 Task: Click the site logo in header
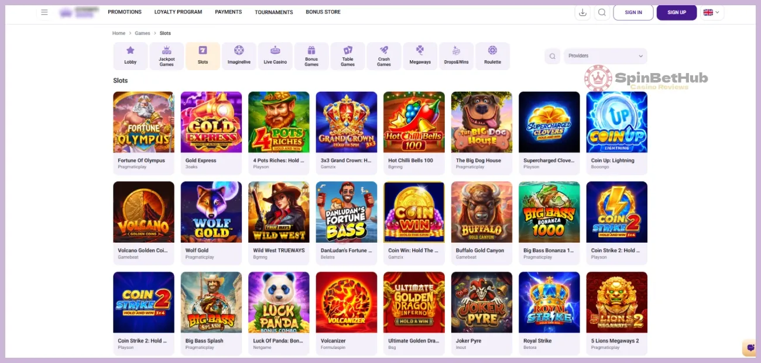[x=79, y=12]
